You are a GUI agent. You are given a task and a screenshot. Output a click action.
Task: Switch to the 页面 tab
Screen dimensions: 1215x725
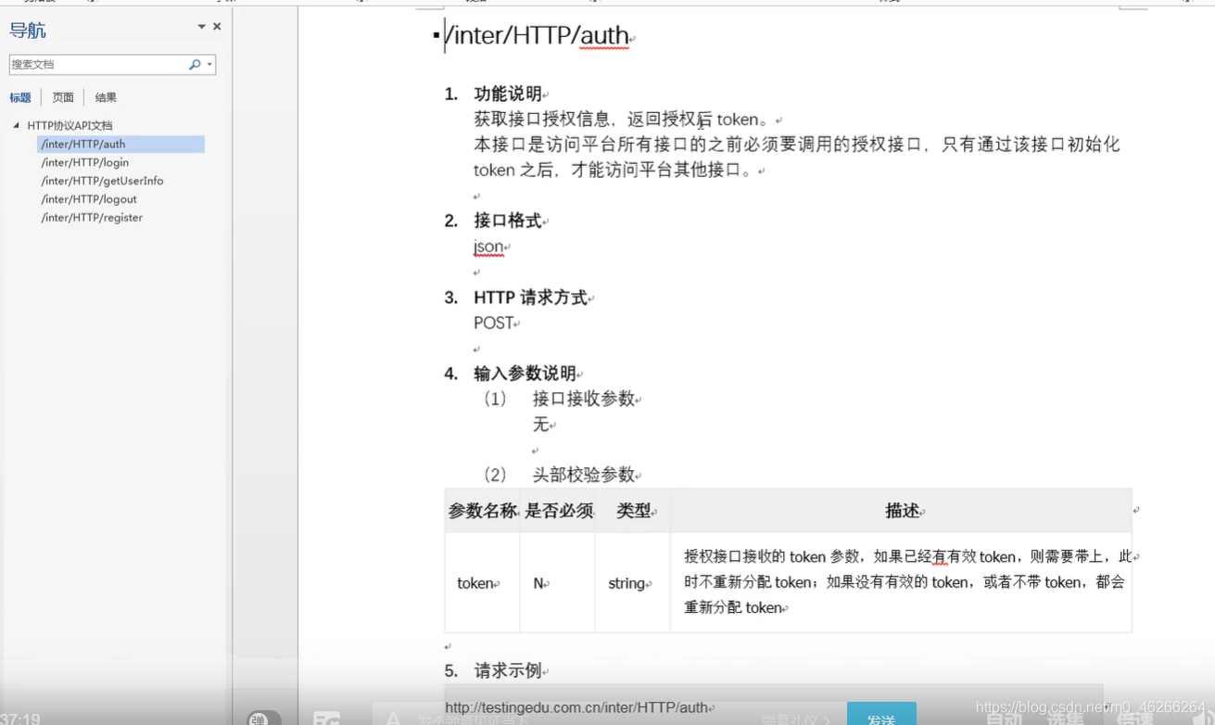point(63,97)
